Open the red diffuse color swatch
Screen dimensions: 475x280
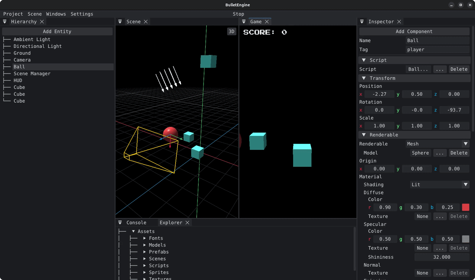tap(466, 207)
